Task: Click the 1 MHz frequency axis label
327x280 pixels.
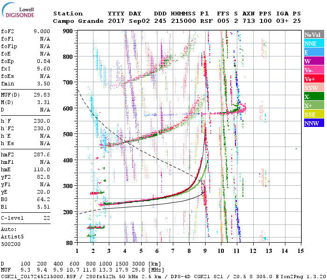Action: pos(78,251)
